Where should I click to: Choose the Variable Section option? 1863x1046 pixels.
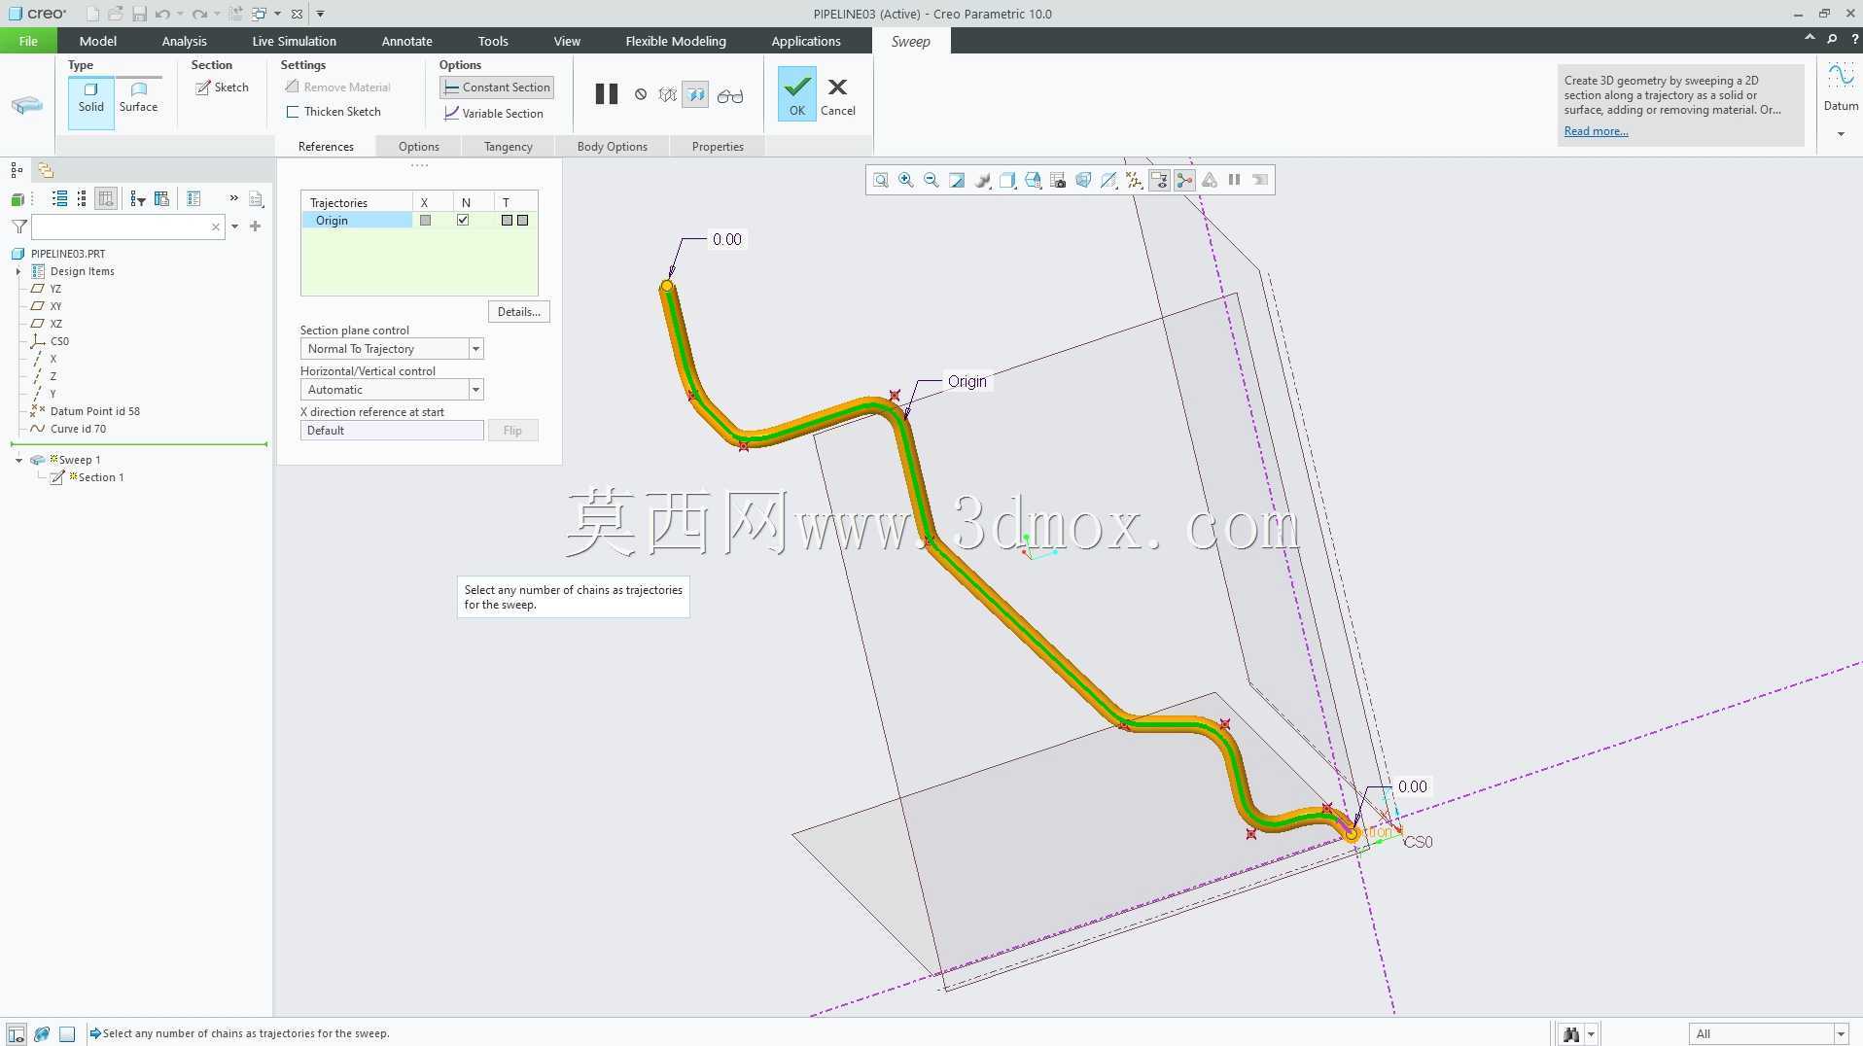[x=494, y=114]
